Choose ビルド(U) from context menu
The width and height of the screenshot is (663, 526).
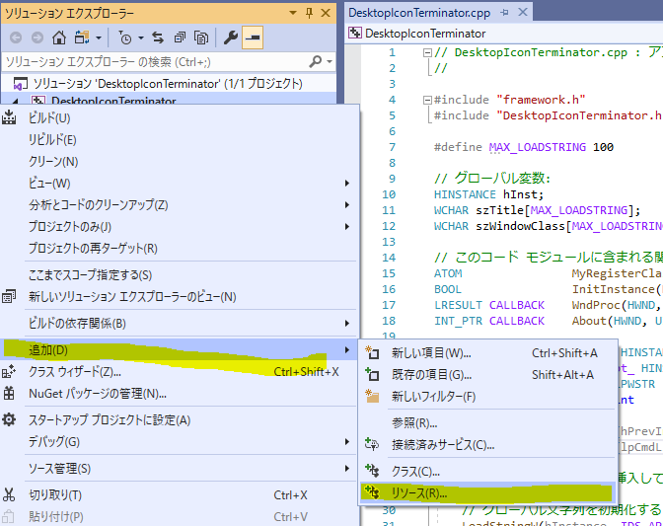[x=180, y=118]
